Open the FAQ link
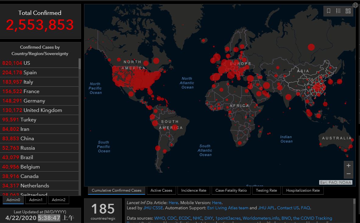 [305, 208]
